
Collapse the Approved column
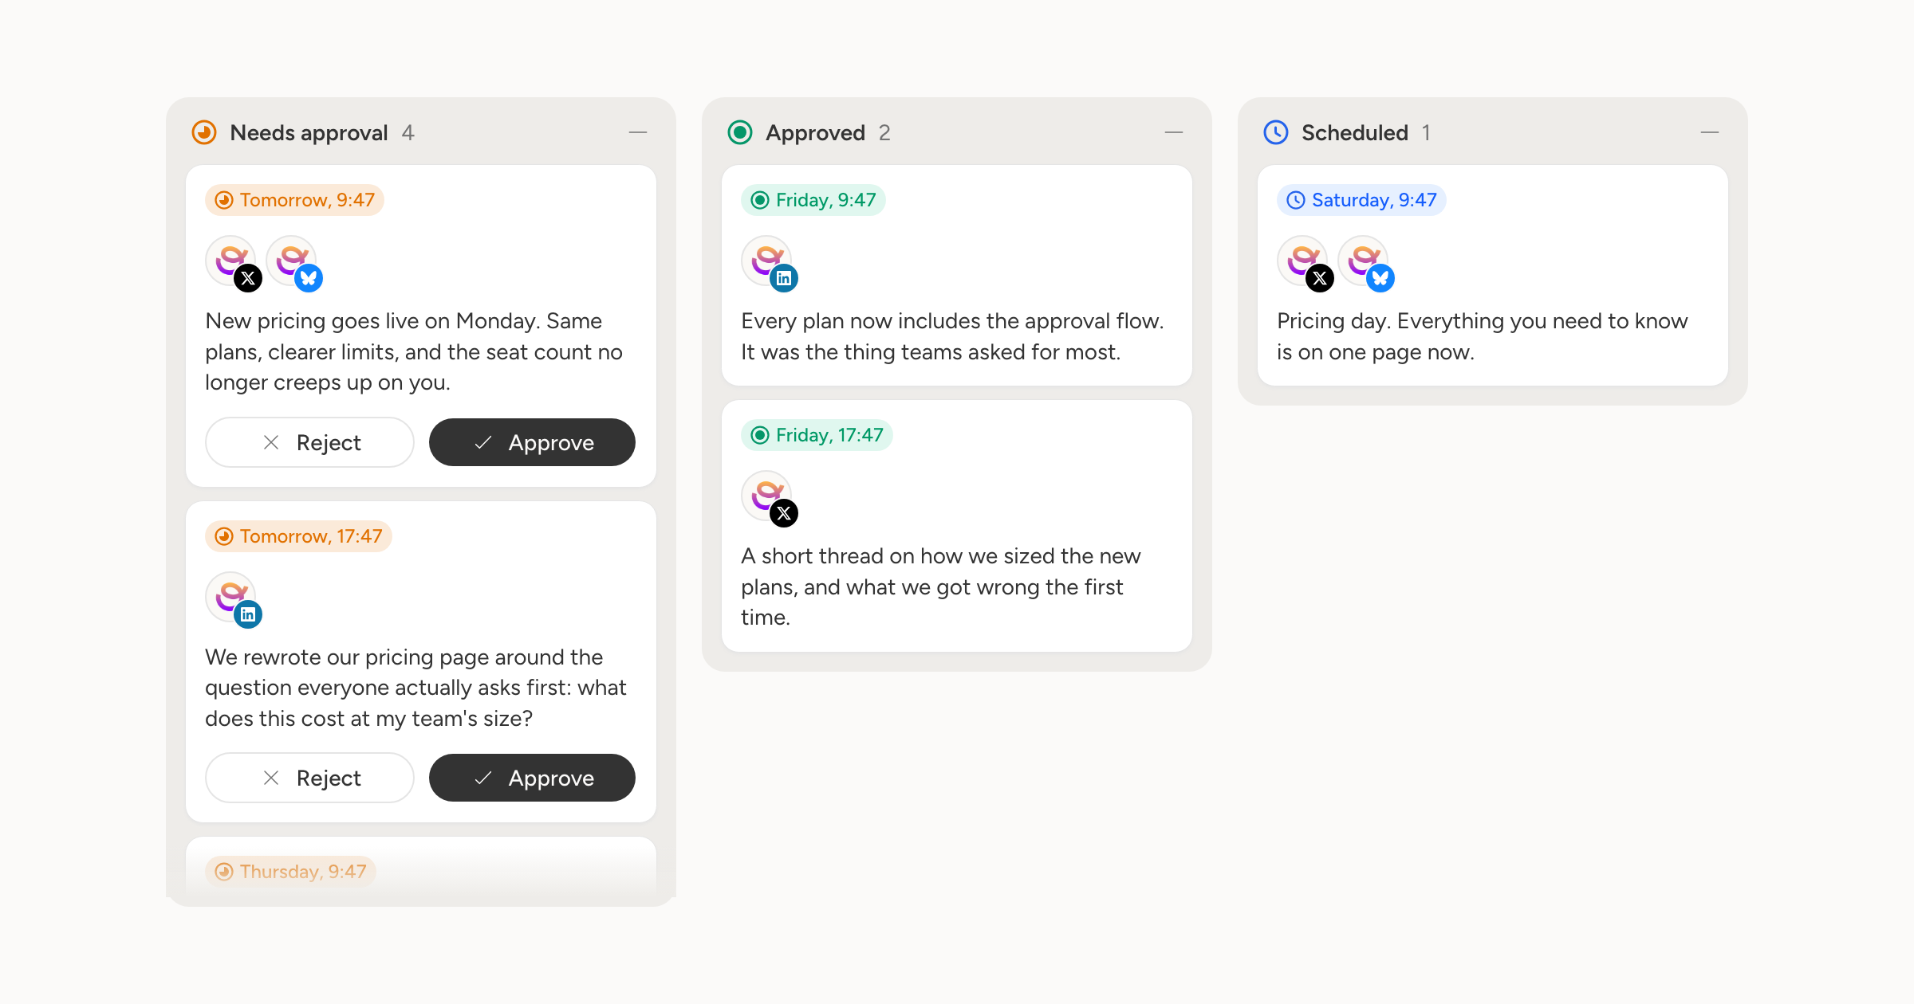click(x=1174, y=132)
